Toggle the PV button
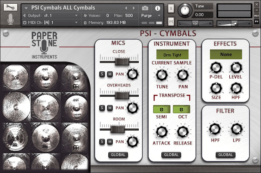 coord(256,22)
